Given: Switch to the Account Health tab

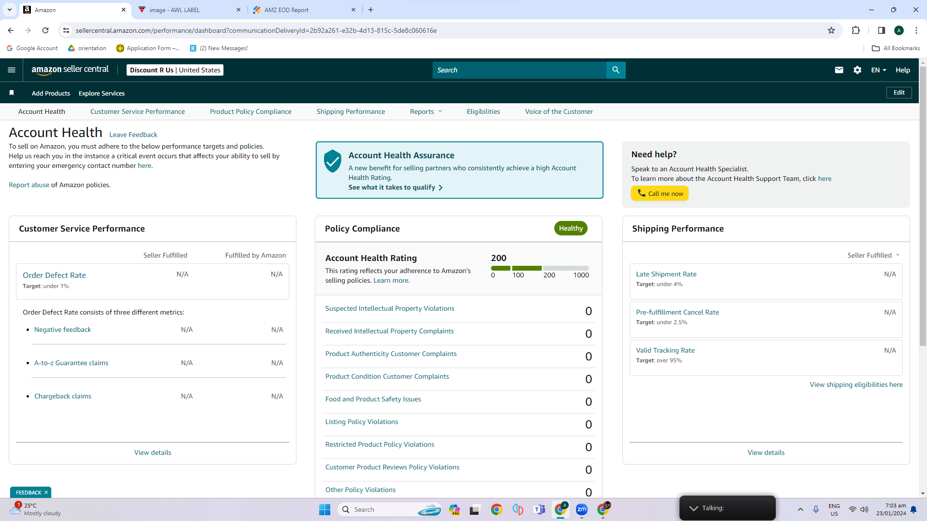Looking at the screenshot, I should click(42, 111).
